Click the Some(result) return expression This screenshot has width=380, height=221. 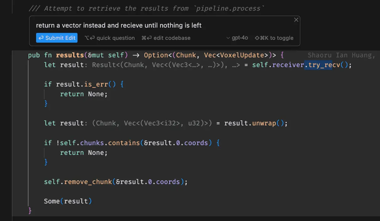coord(68,201)
